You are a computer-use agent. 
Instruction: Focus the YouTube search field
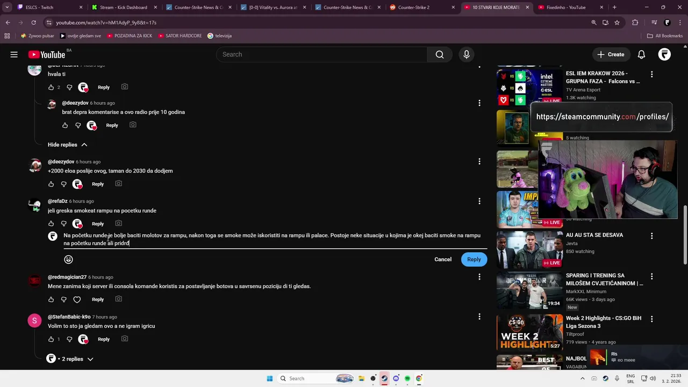point(321,54)
